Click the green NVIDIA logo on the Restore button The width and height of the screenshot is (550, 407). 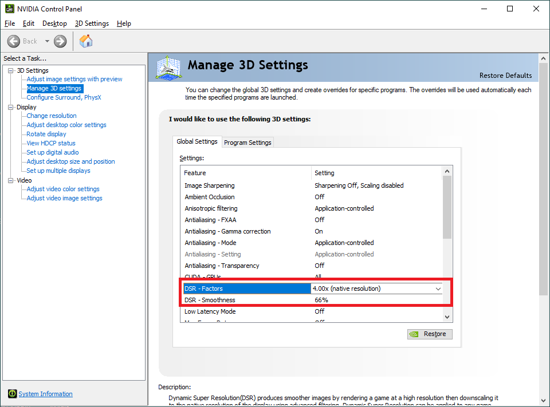(x=415, y=334)
